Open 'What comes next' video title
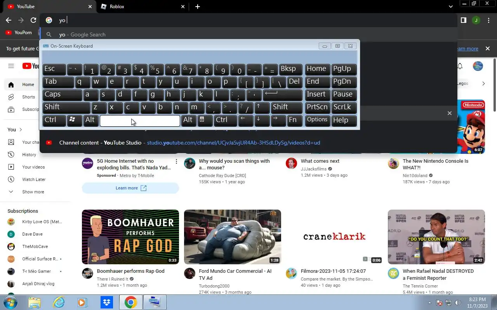 [320, 161]
